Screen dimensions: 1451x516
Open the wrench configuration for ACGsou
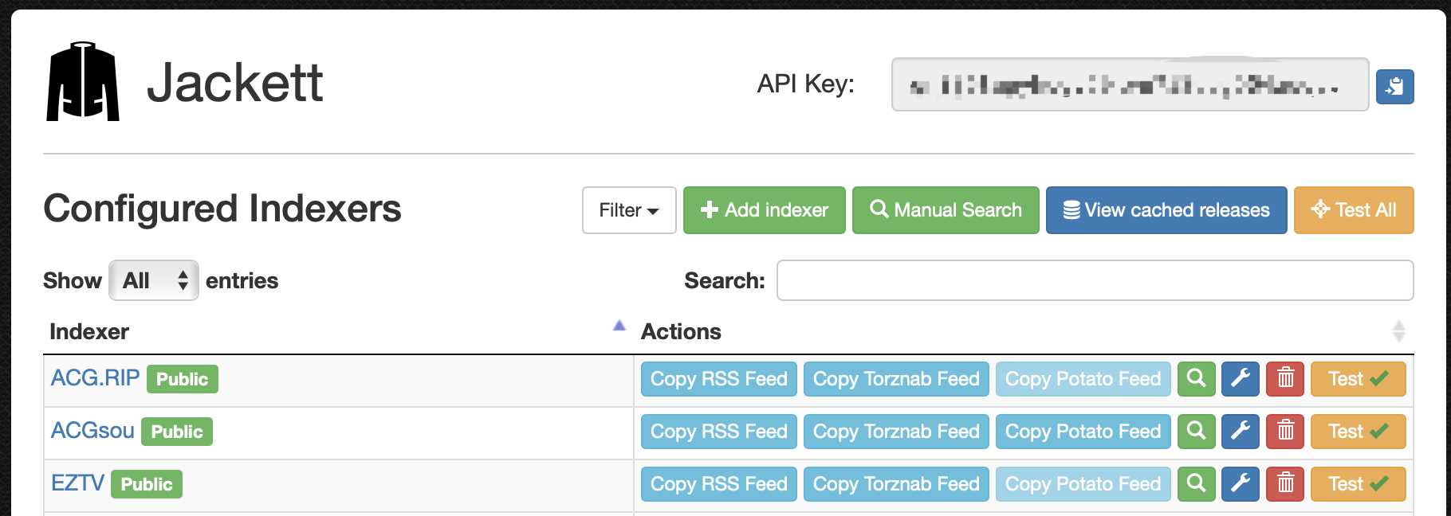(x=1240, y=432)
